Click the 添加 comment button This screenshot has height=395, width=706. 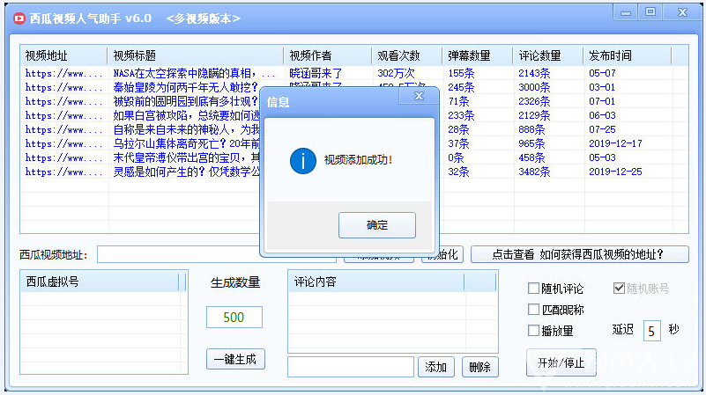(x=435, y=367)
